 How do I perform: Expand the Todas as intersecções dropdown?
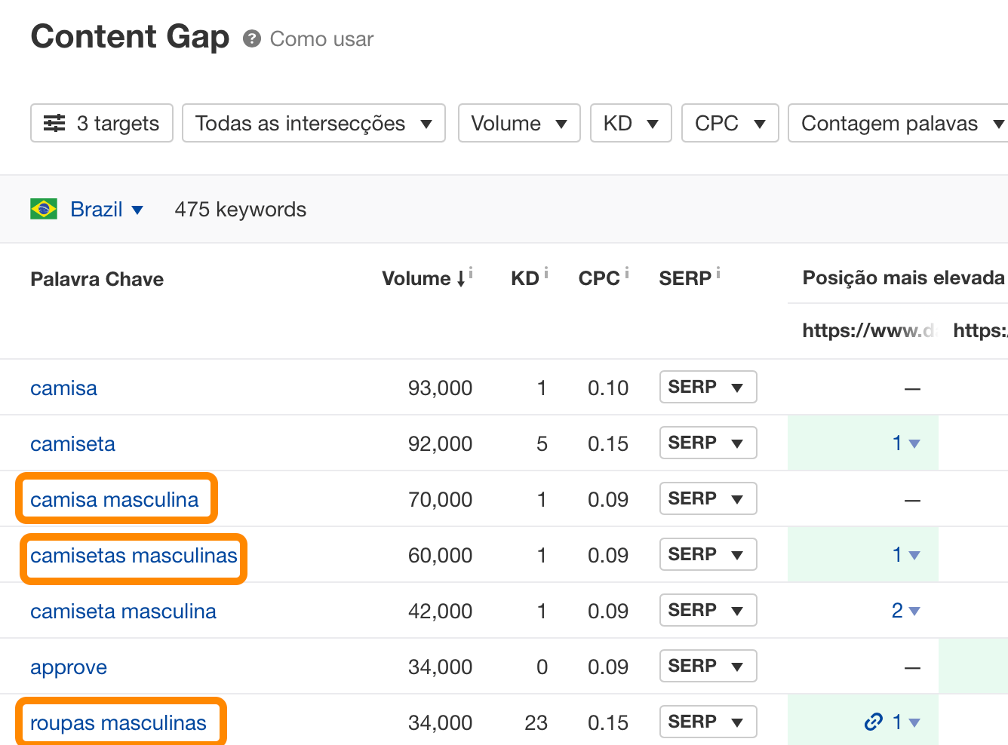pyautogui.click(x=313, y=123)
